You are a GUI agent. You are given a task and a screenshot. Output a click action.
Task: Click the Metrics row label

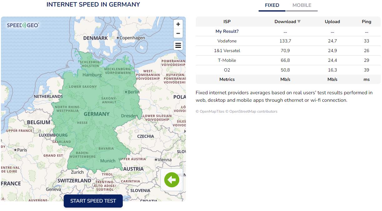coord(227,79)
